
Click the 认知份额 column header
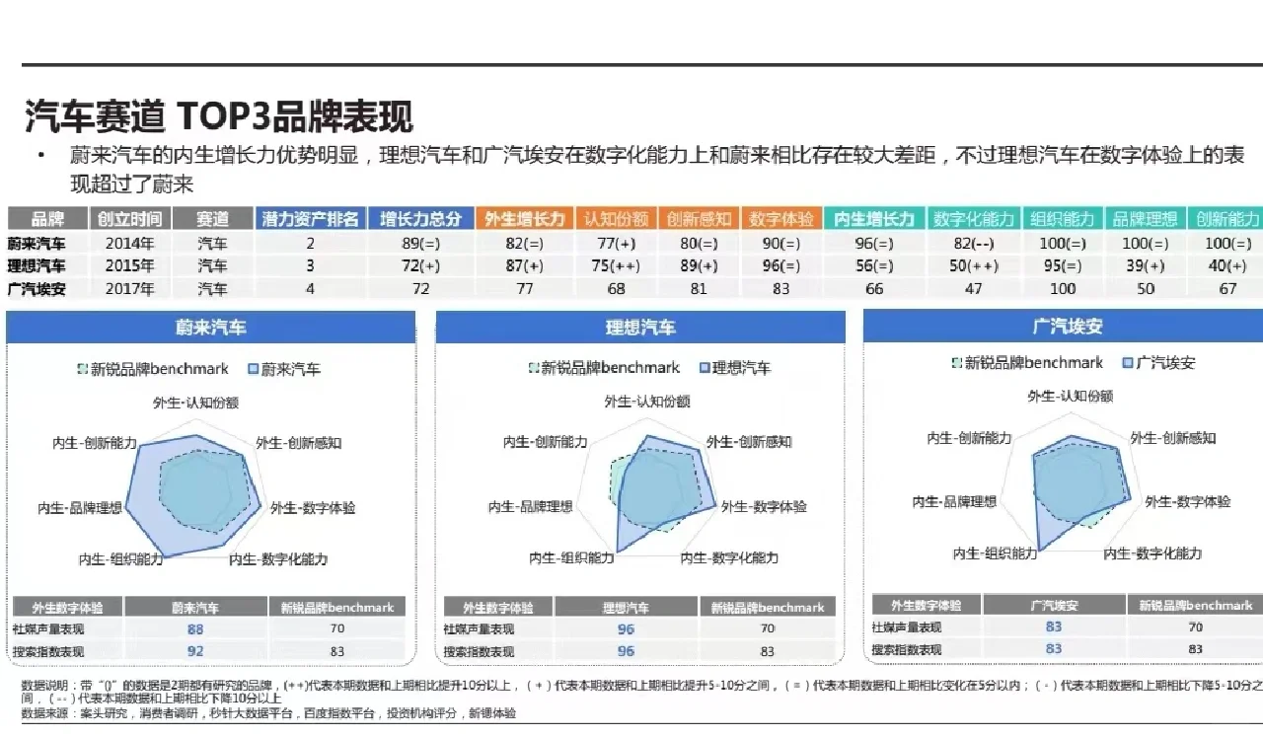coord(616,219)
